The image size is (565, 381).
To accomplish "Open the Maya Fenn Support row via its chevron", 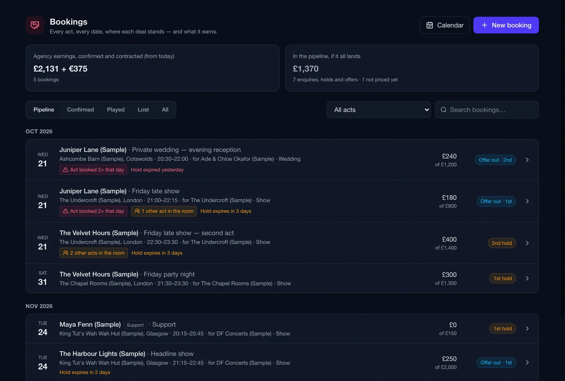I will 527,329.
